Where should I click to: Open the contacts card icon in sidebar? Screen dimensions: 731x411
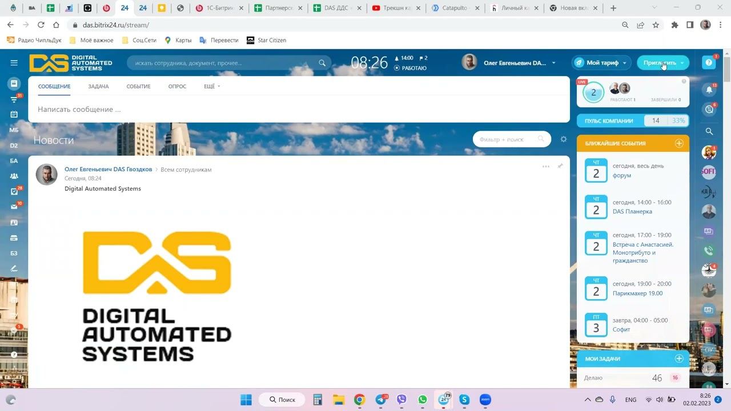point(14,223)
